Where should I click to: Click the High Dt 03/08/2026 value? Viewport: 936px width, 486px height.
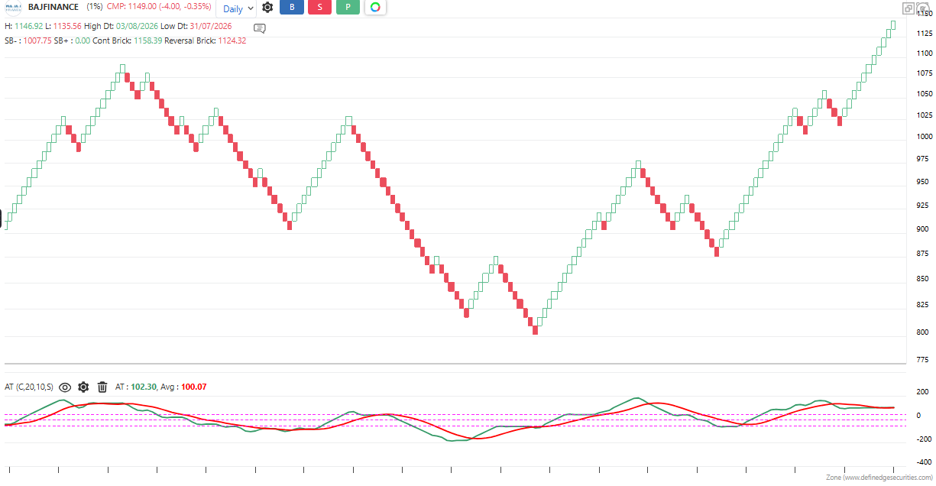tap(136, 26)
